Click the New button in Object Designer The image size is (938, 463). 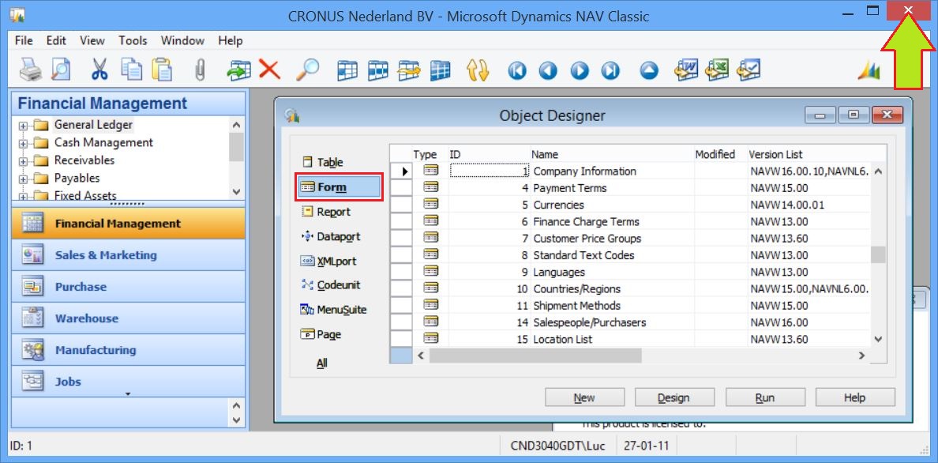(x=584, y=397)
